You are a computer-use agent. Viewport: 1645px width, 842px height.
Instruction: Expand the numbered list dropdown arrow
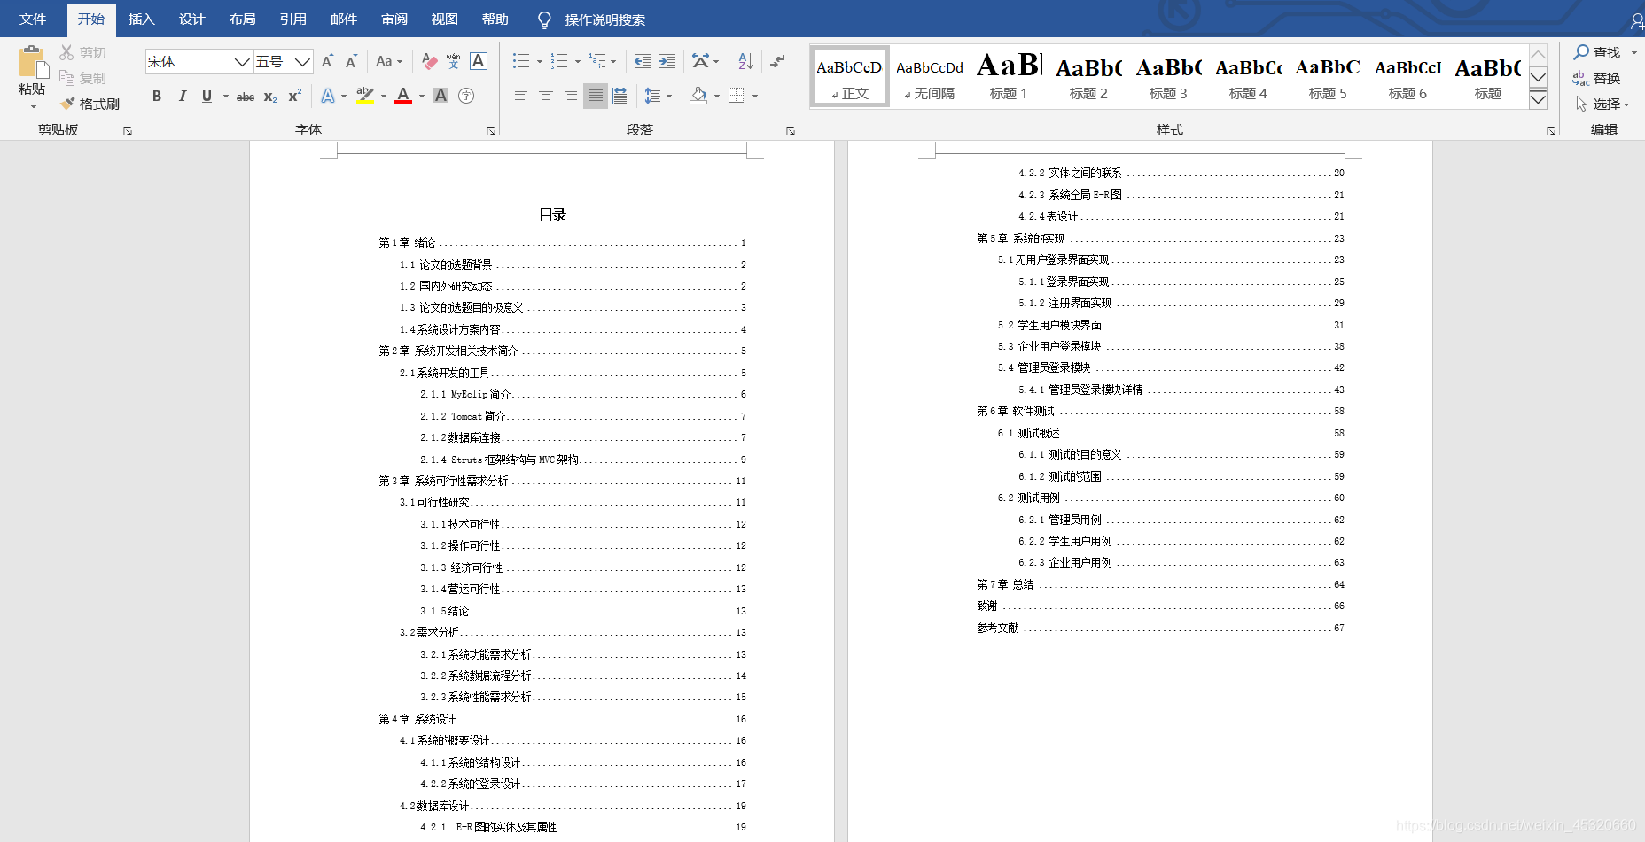577,62
